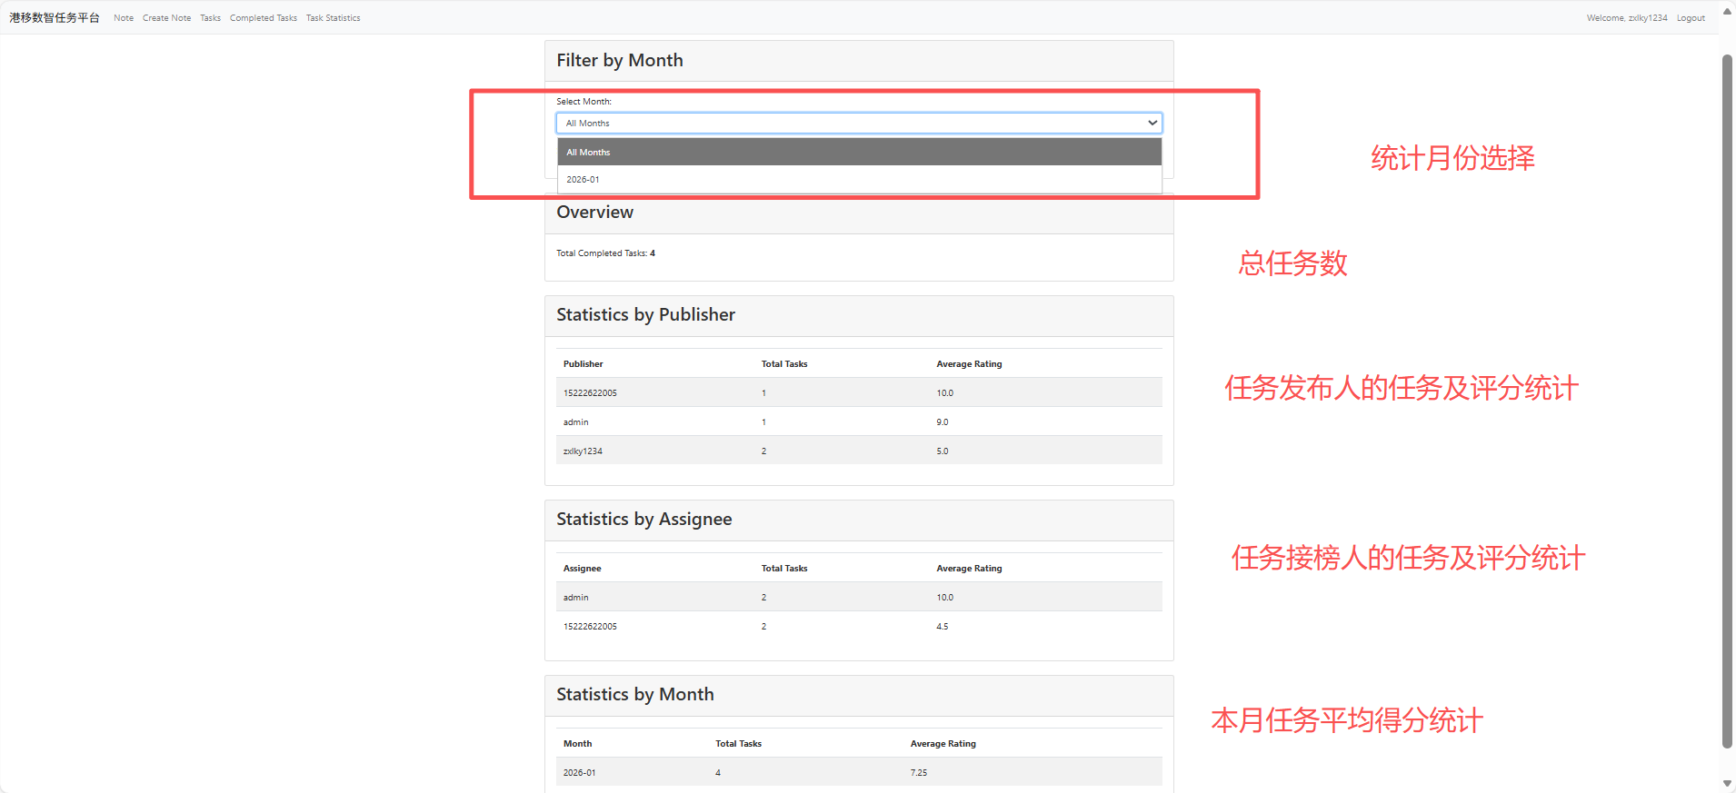
Task: Open the Task Statistics nav link
Action: coord(333,18)
